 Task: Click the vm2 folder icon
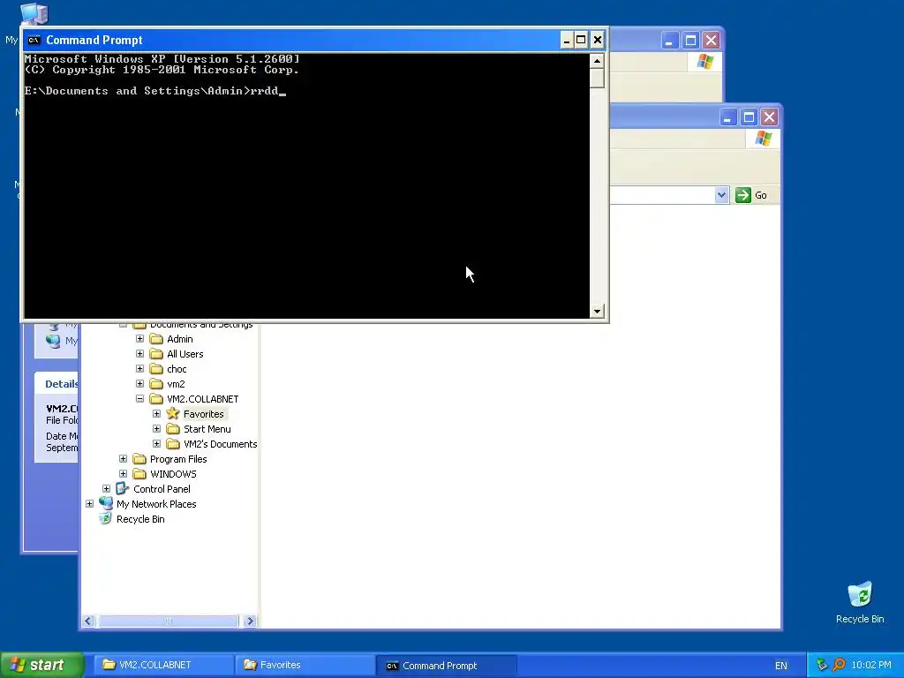coord(156,384)
